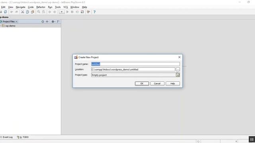Click the hide project panel icon

point(58,21)
